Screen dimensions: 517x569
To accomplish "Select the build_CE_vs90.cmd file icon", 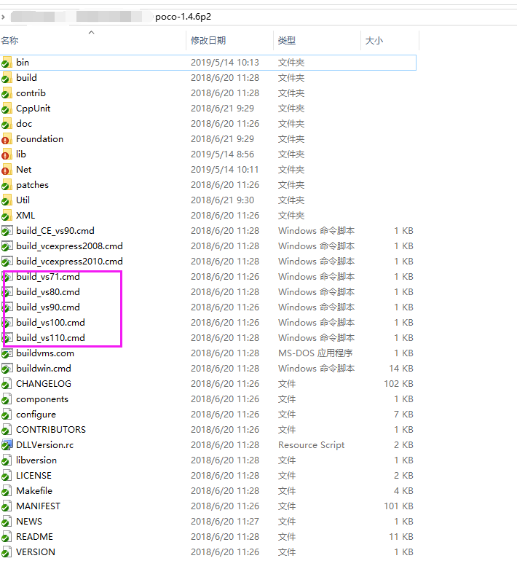I will 7,231.
